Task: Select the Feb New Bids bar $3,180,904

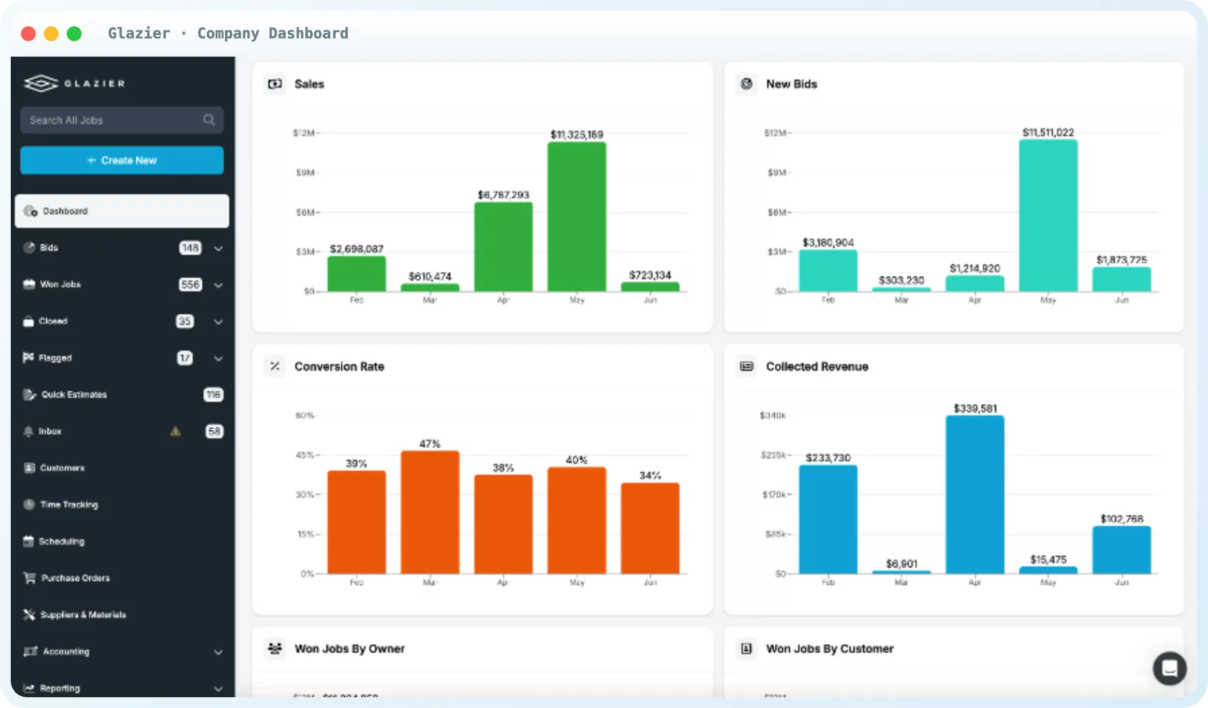Action: point(828,270)
